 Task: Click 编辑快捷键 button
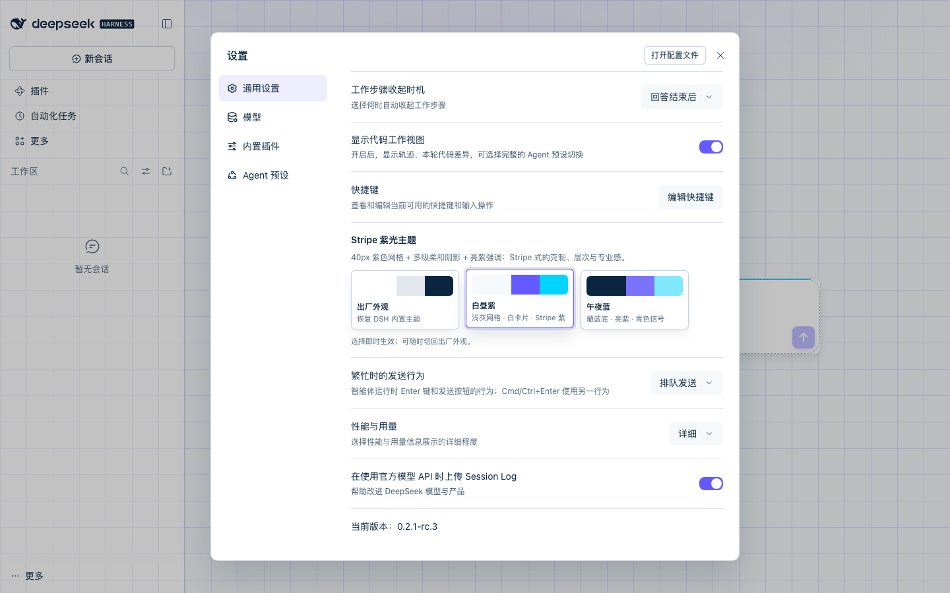(691, 197)
